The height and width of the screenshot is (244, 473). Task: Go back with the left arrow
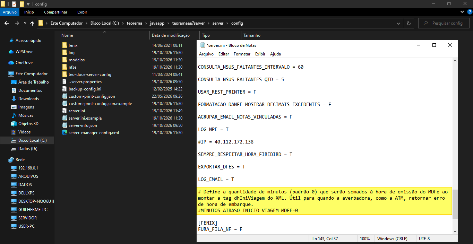pyautogui.click(x=6, y=23)
